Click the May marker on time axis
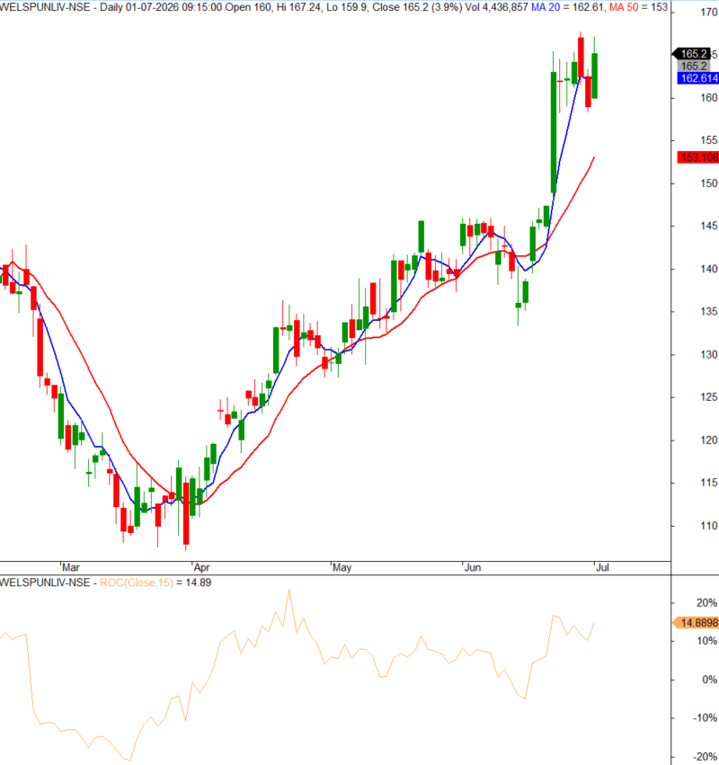Screen dimensions: 719x765 342,567
